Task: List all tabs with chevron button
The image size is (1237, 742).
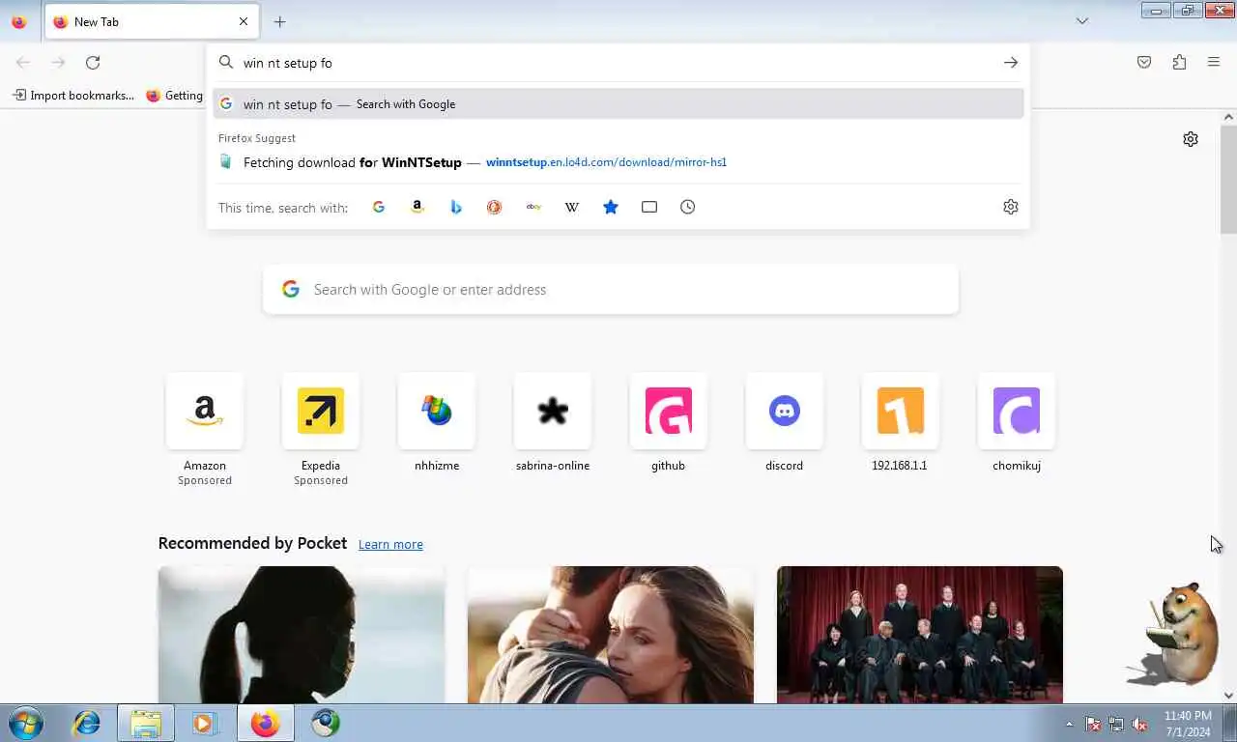Action: point(1082,21)
